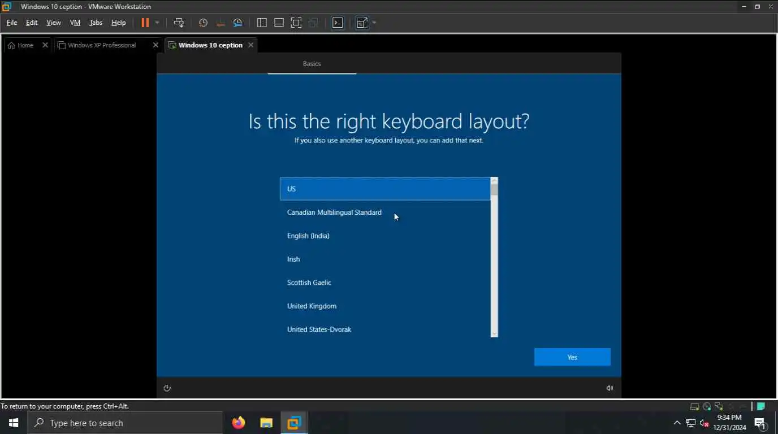Click the stretch guest display icon

point(362,23)
